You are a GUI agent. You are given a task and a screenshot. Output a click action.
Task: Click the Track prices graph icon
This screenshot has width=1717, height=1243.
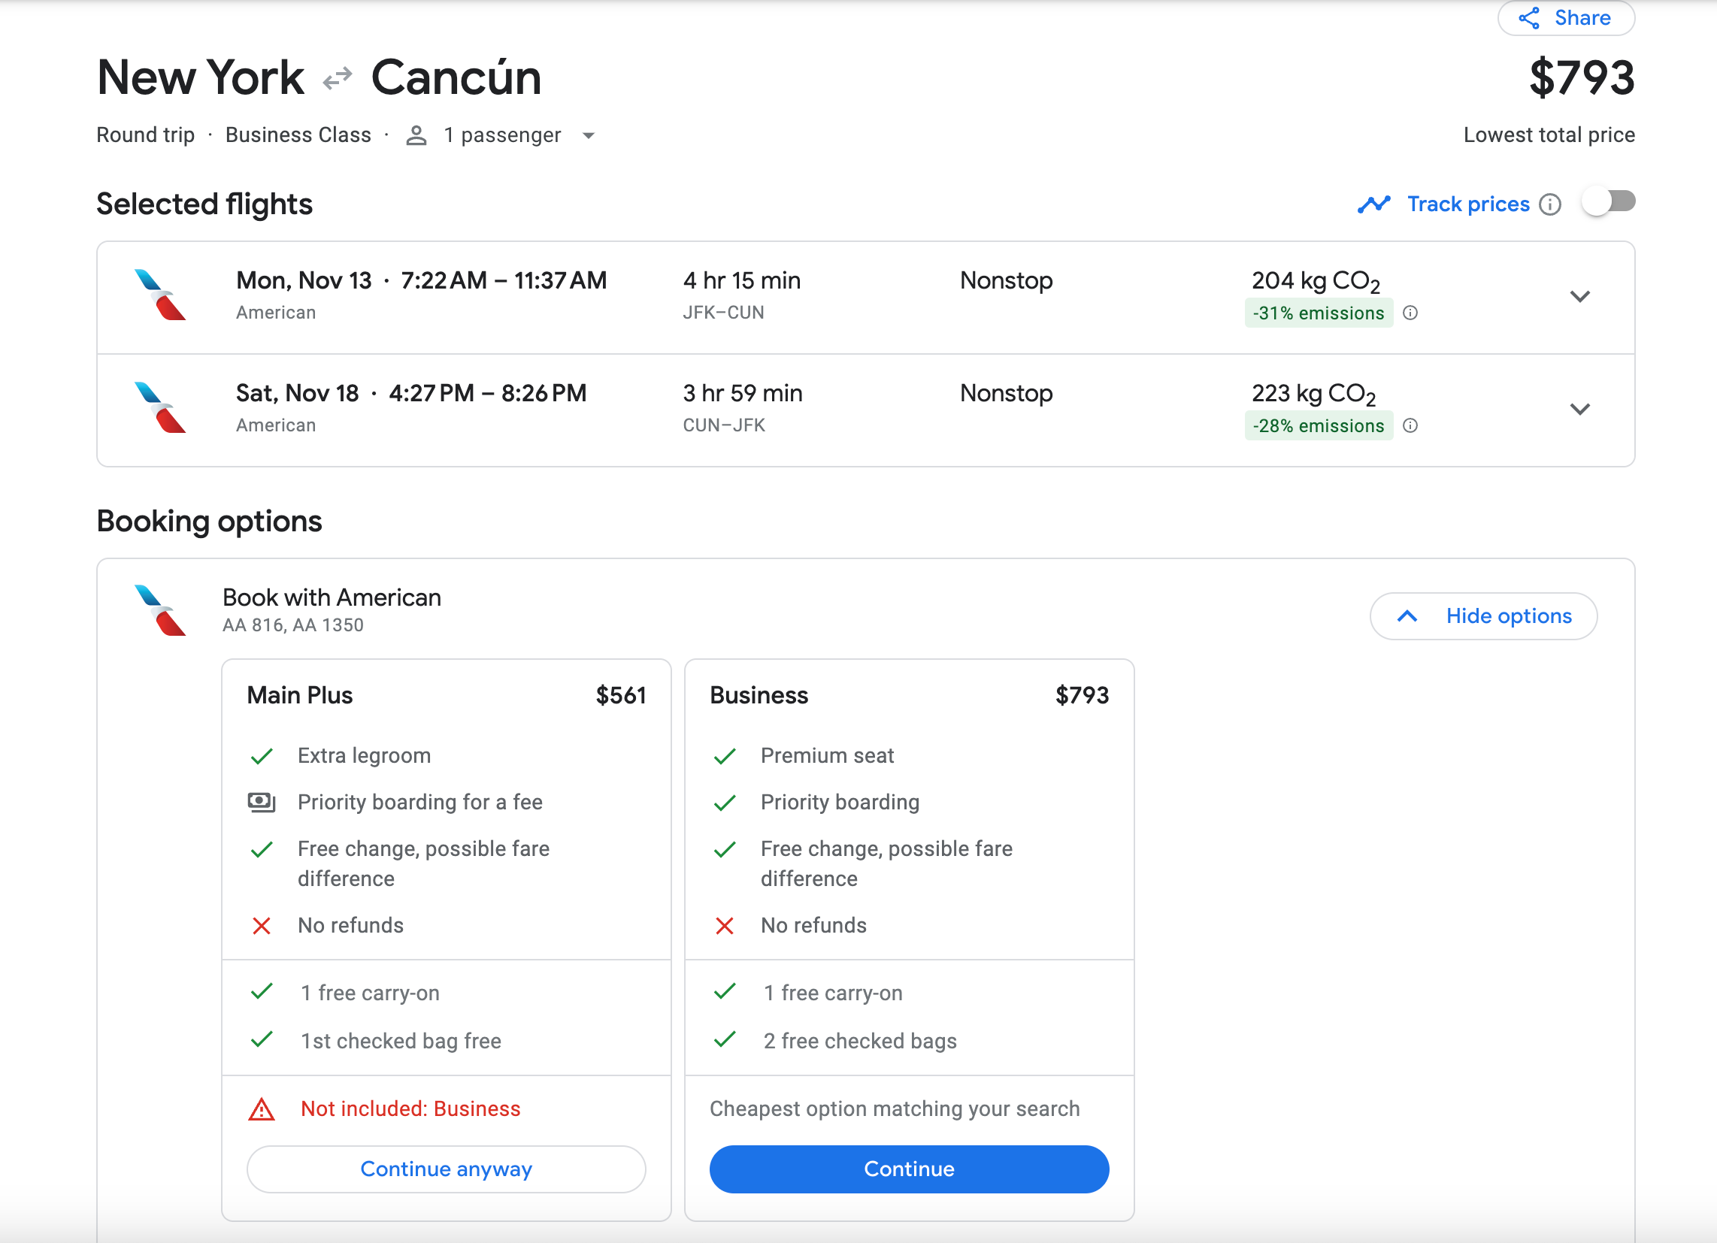(x=1373, y=204)
